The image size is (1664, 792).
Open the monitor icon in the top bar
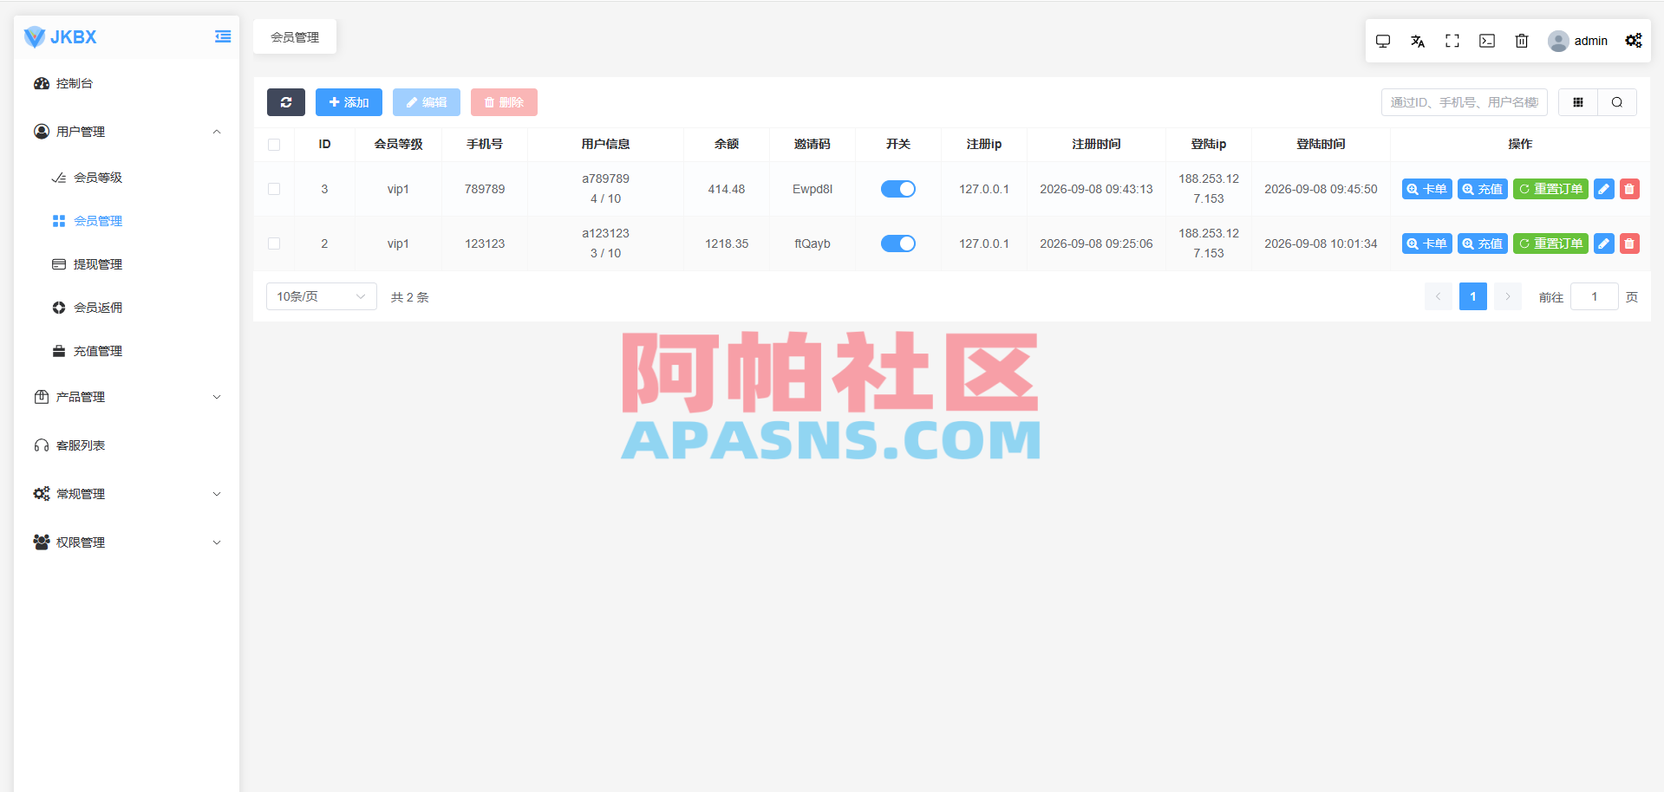(x=1383, y=41)
